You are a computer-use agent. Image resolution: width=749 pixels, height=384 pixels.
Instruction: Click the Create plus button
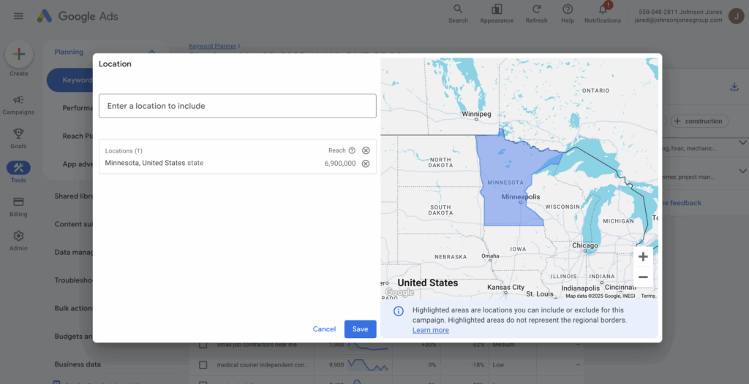pos(19,54)
